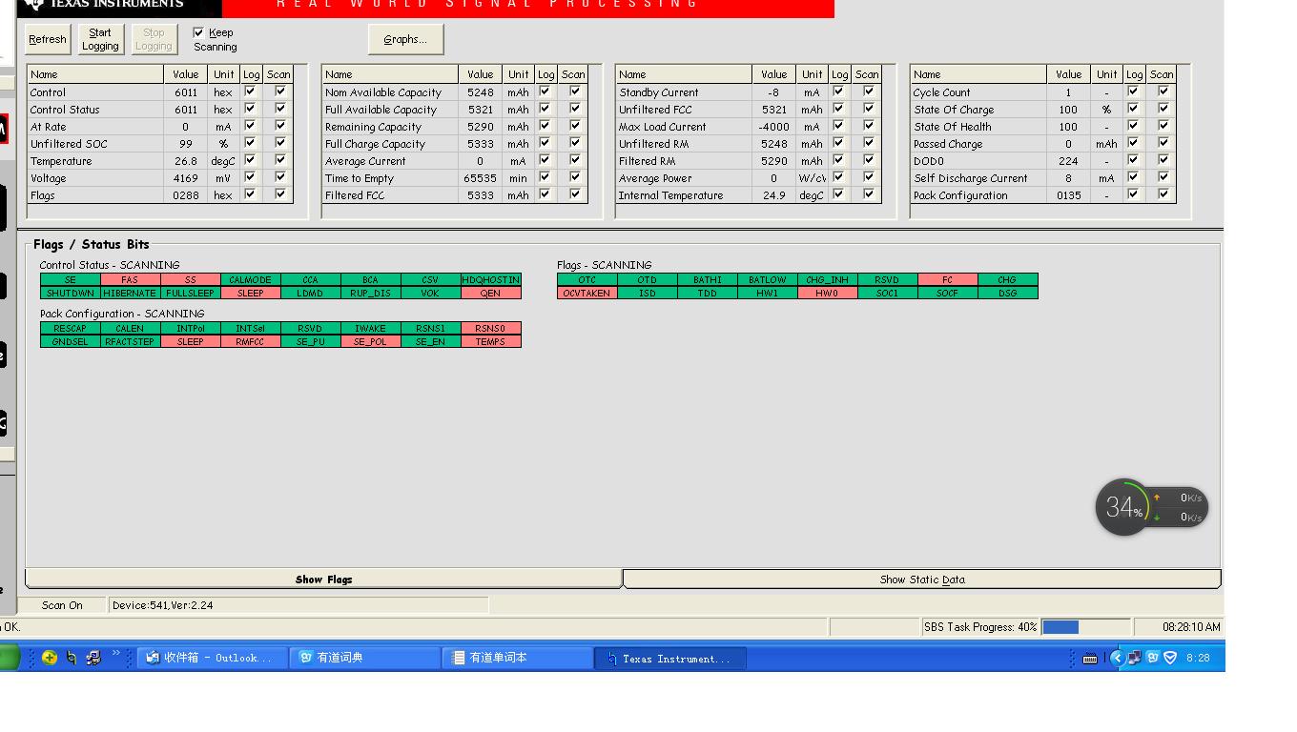Uncheck Scan checkbox for Cycle Count row
The height and width of the screenshot is (732, 1297).
click(1163, 91)
